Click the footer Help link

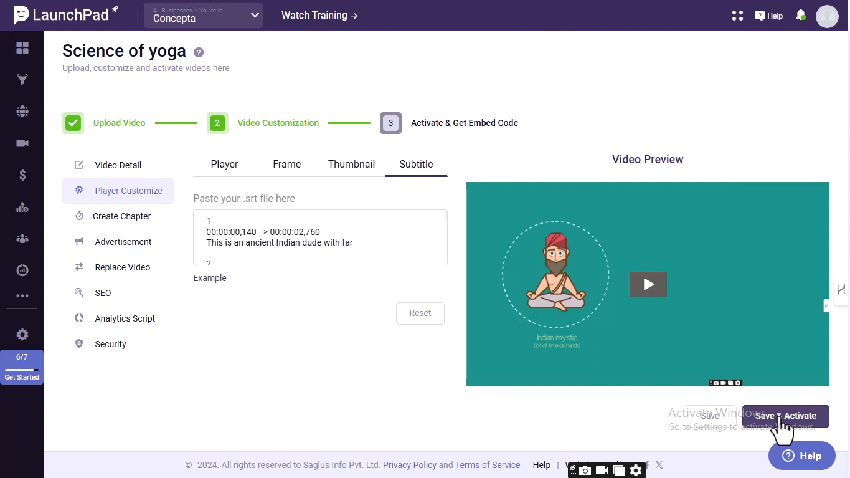tap(542, 465)
